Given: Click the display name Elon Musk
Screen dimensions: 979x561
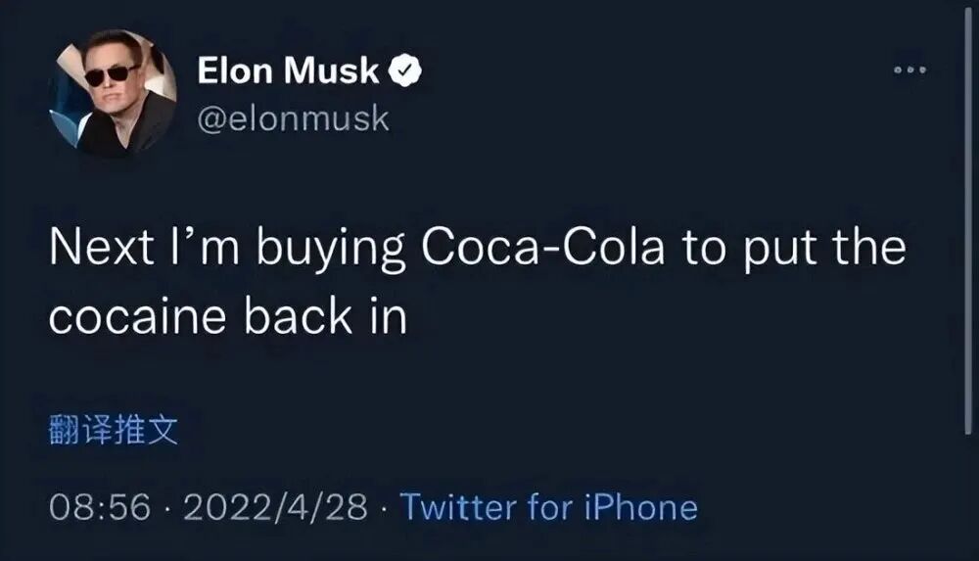Looking at the screenshot, I should tap(289, 70).
